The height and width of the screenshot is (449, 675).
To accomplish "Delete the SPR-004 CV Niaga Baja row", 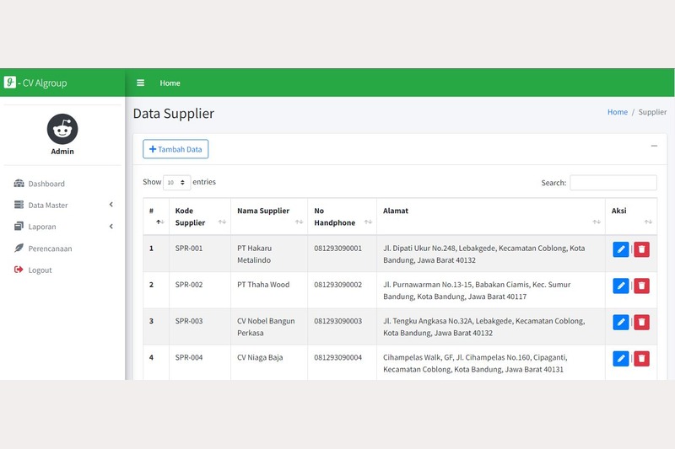I will pos(642,359).
